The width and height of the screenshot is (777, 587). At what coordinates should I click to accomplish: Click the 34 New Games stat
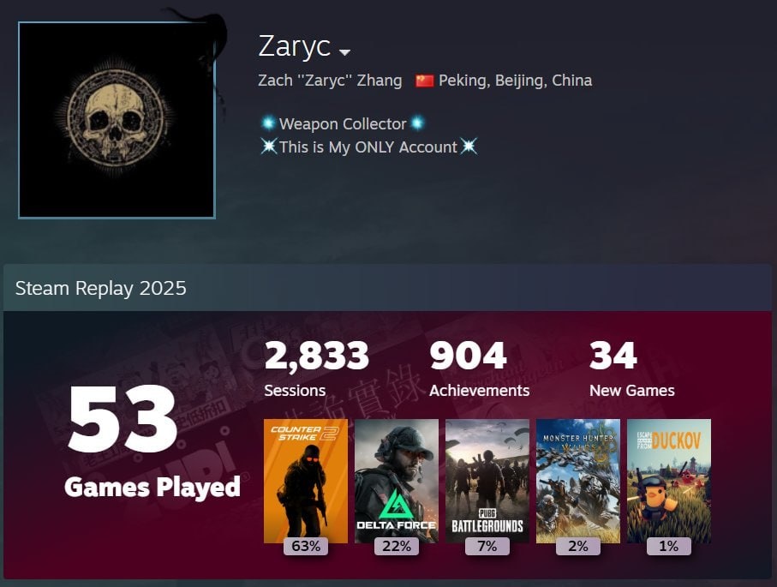[x=632, y=369]
